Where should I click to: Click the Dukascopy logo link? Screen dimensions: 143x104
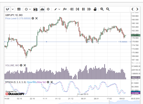(15, 93)
